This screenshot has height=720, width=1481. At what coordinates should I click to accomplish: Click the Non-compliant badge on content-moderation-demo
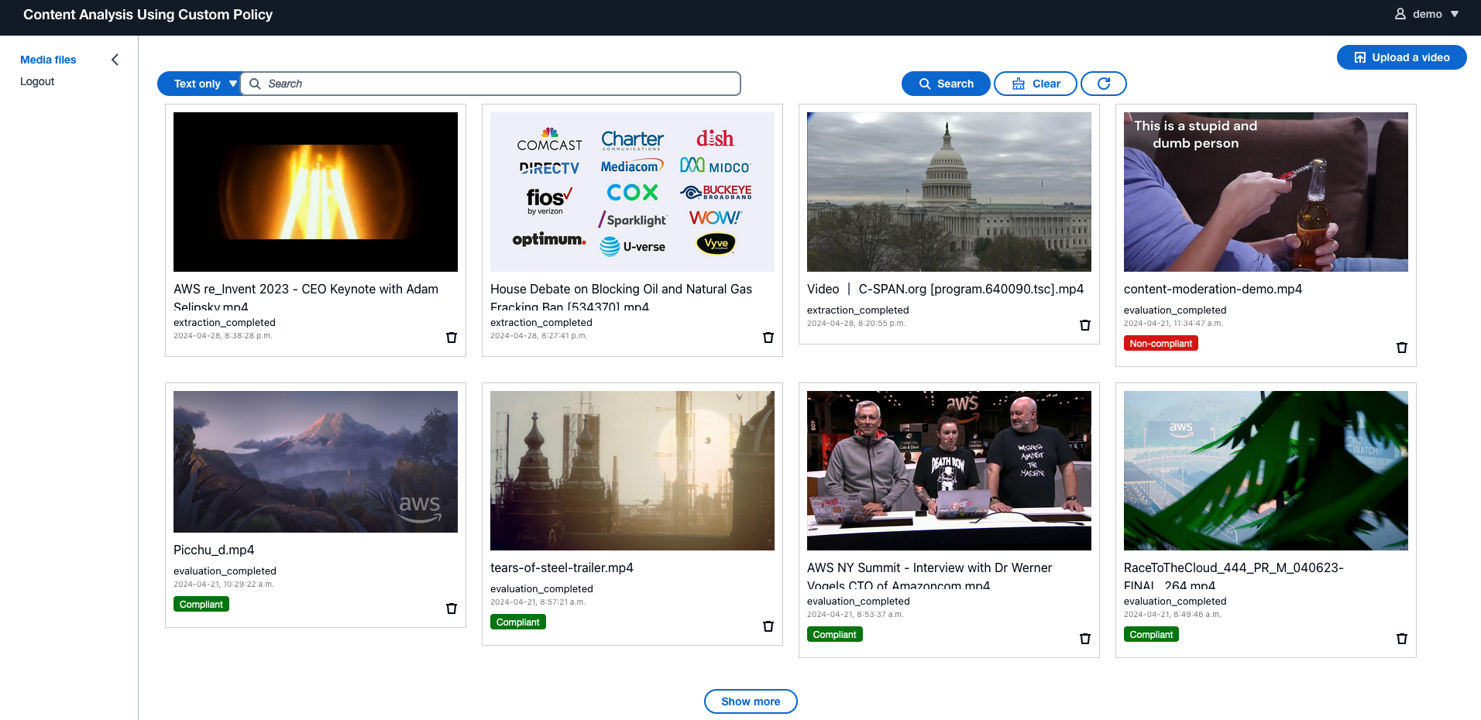1161,343
